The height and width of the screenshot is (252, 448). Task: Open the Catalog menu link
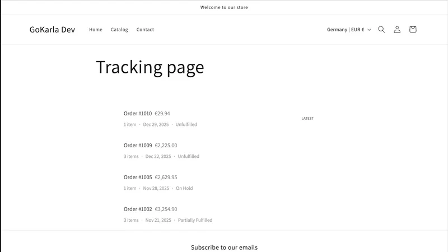pos(119,30)
